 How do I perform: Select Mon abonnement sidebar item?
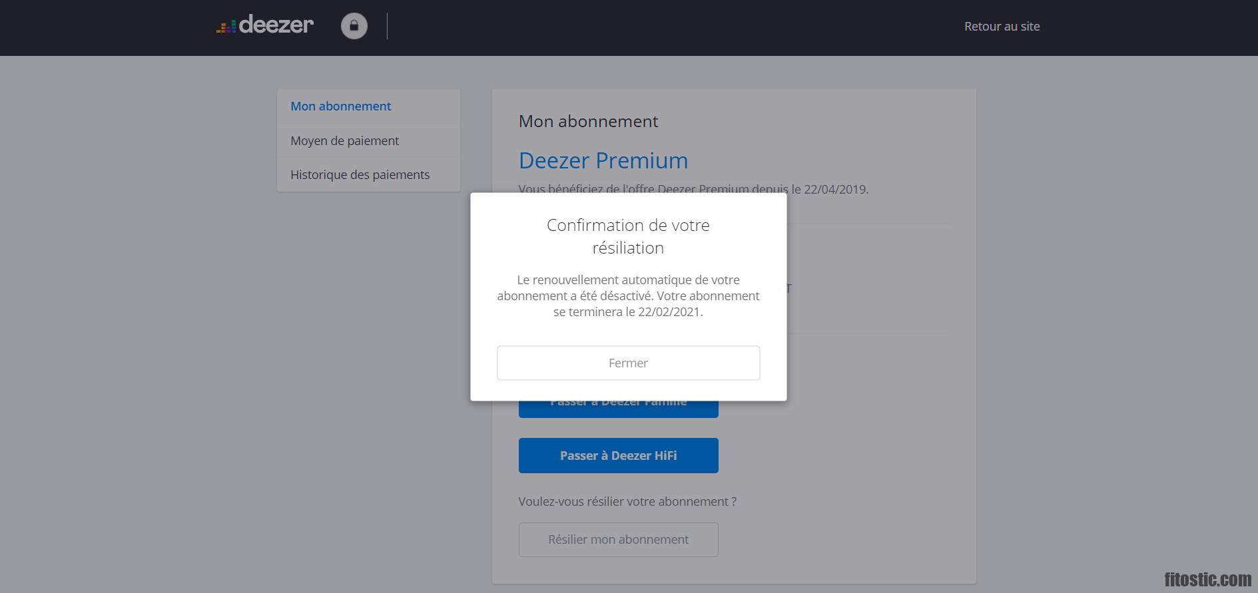368,106
